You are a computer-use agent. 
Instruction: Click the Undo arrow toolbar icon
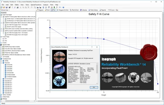[32, 7]
